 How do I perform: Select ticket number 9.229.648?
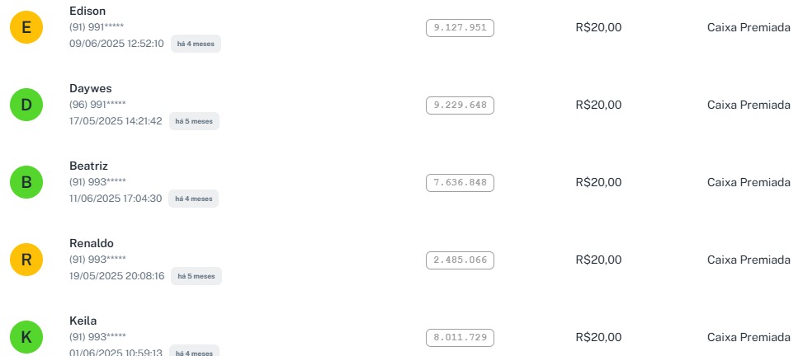tap(460, 105)
